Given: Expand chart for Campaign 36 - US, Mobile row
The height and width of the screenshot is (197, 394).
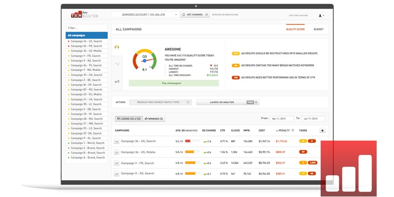Looking at the screenshot, I should pyautogui.click(x=116, y=152).
